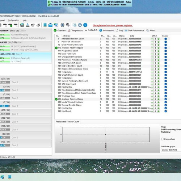The image size is (181, 181).
Task: Click the minus offset button on Drive Power Cycle Count
Action: coord(152,45)
